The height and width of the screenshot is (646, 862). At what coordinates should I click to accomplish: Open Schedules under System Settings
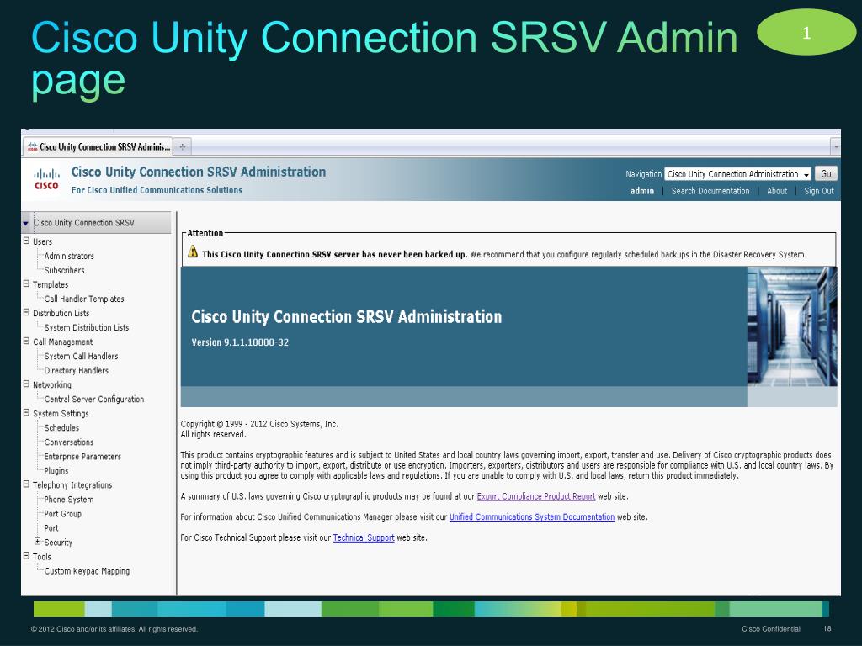tap(61, 428)
